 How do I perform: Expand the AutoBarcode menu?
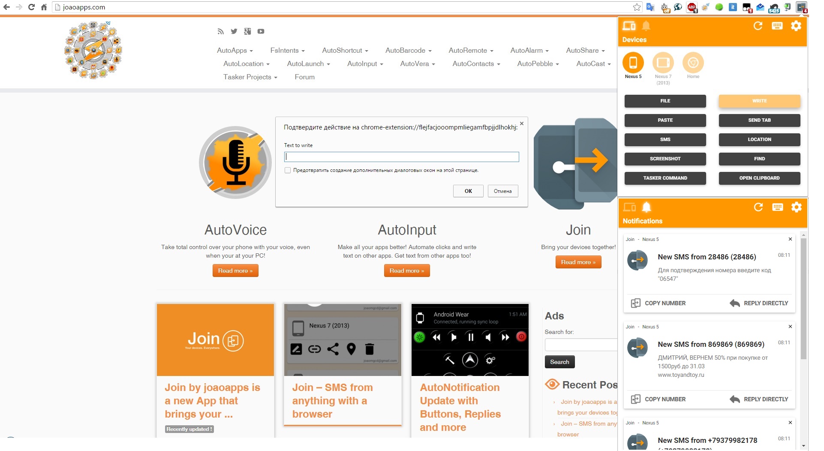point(408,50)
